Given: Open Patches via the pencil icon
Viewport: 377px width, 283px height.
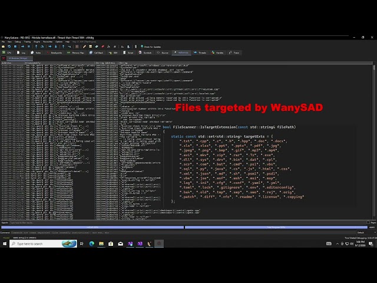Looking at the screenshot, I should pos(84,47).
